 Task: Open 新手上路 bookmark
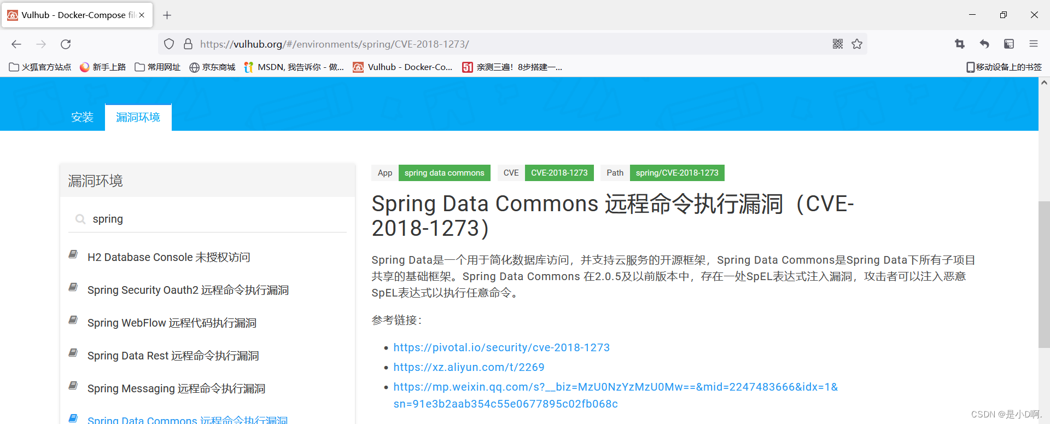(x=103, y=67)
